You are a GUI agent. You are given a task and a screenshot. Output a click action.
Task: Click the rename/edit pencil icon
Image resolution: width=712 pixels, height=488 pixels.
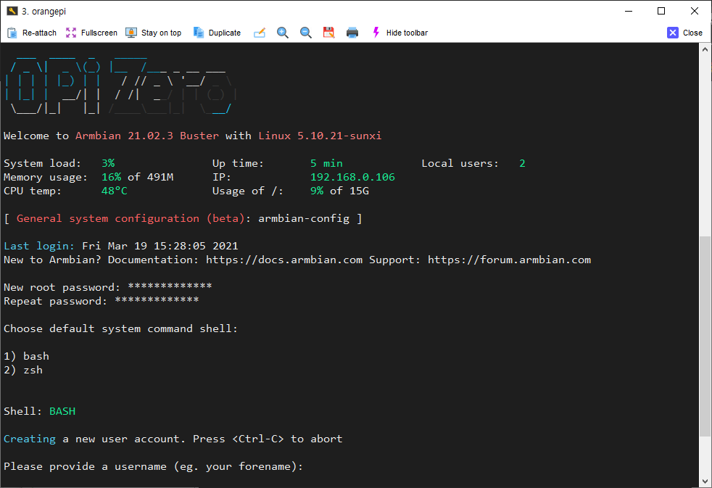(260, 33)
